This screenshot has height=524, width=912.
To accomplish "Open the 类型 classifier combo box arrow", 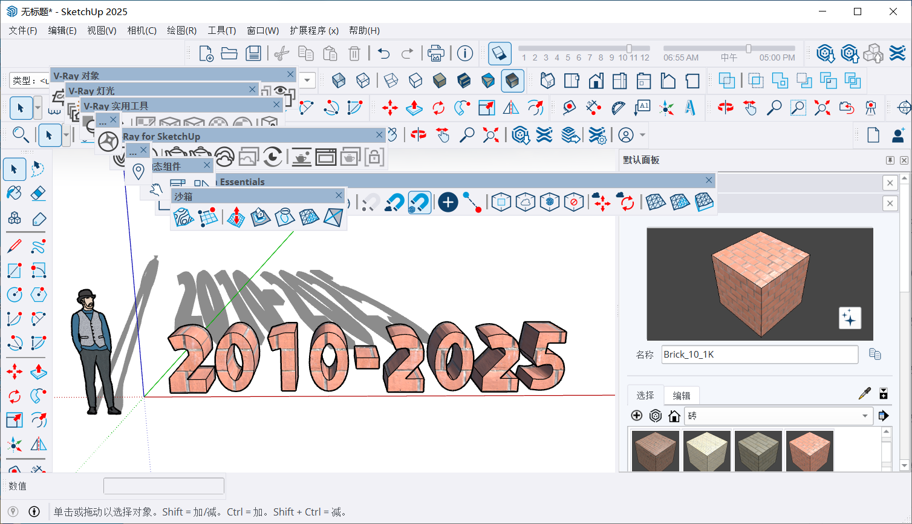I will pyautogui.click(x=307, y=80).
